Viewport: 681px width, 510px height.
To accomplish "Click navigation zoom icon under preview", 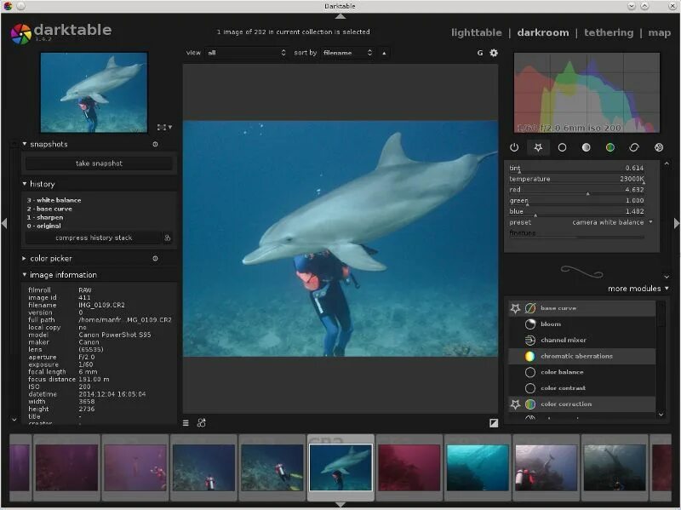I will coord(162,127).
